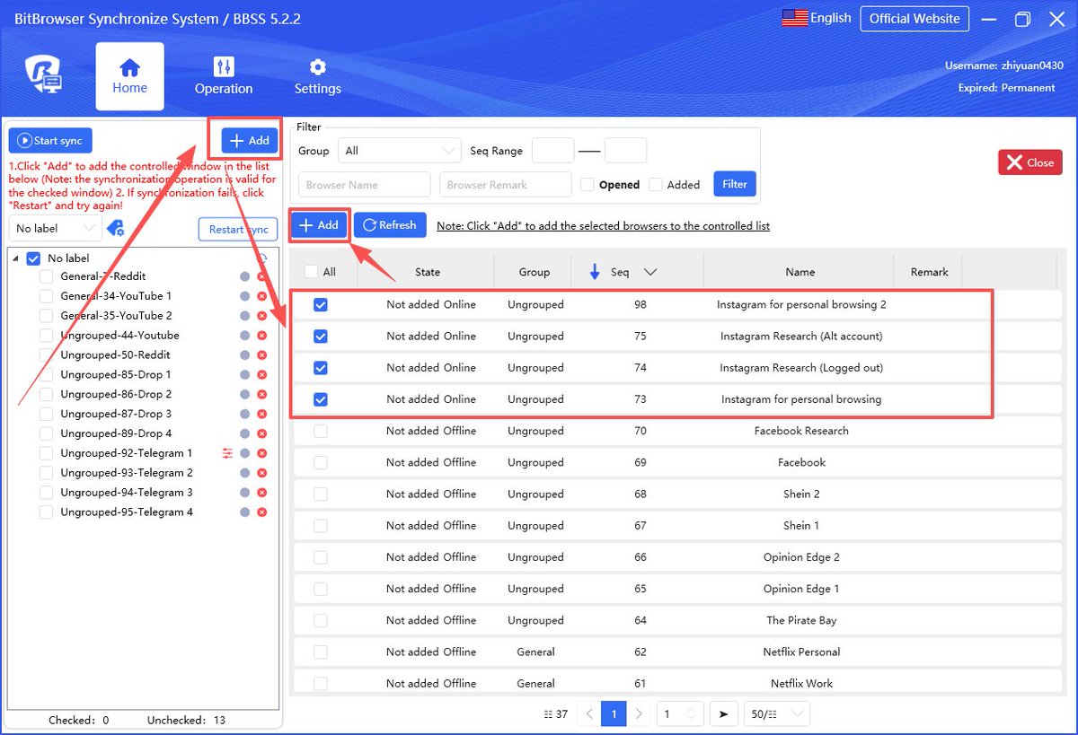Uncheck the row for Instagram for personal browsing 2
The width and height of the screenshot is (1078, 735).
[321, 305]
